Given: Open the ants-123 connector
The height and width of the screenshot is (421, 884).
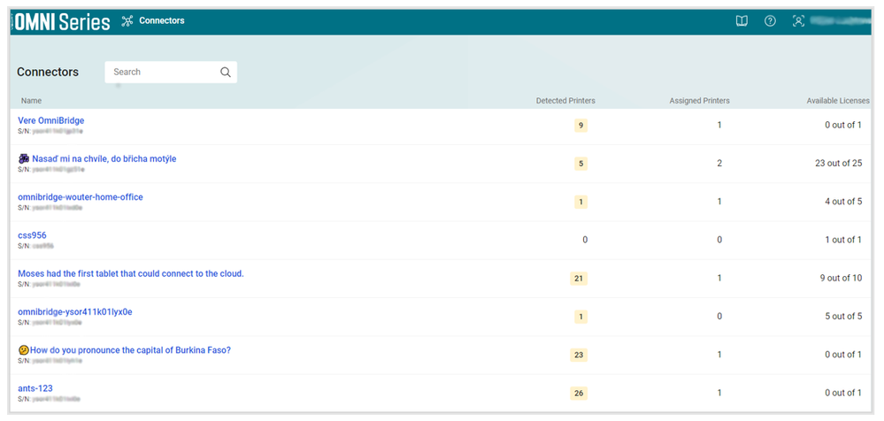Looking at the screenshot, I should tap(35, 388).
